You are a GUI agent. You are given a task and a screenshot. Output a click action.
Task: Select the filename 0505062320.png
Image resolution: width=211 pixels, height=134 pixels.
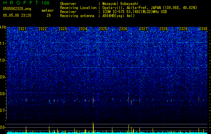coord(17,9)
